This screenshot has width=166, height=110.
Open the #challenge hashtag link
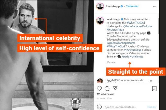tap(136, 57)
